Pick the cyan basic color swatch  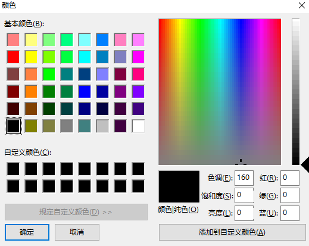(x=85, y=57)
